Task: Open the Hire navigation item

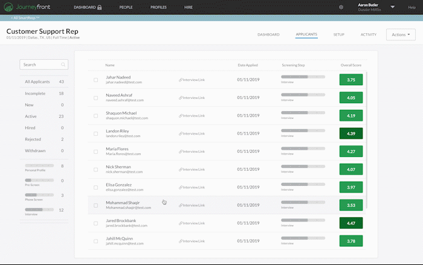Action: (189, 7)
